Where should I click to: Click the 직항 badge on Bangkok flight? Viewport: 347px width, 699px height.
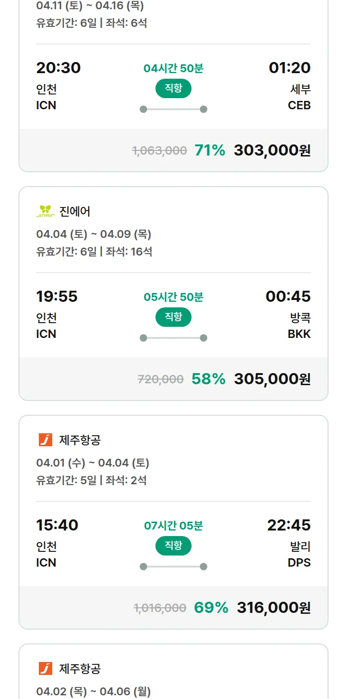coord(173,317)
